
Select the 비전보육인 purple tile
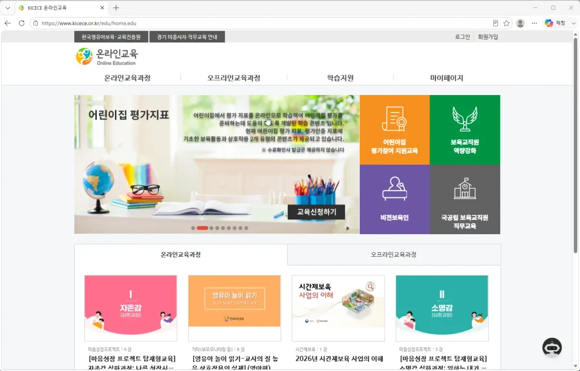(395, 199)
